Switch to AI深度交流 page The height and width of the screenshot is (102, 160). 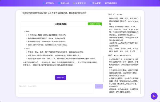click(79, 3)
